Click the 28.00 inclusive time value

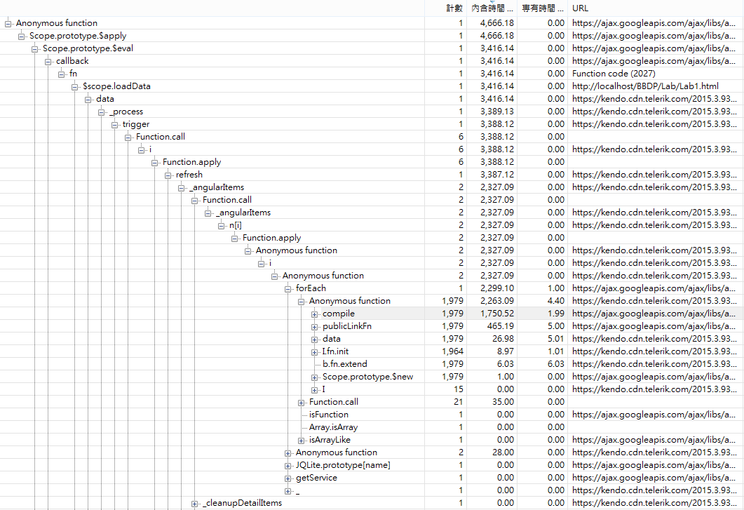503,452
